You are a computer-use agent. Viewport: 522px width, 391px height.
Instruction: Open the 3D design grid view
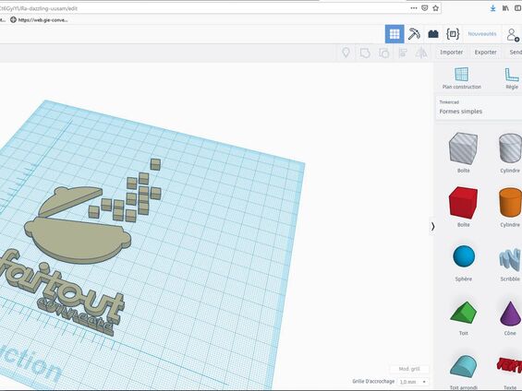pos(395,34)
